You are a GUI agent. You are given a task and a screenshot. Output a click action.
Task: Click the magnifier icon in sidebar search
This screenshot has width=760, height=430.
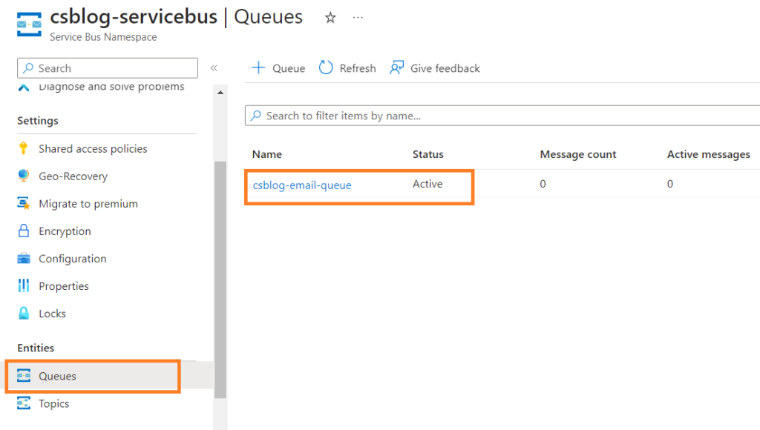(x=29, y=67)
